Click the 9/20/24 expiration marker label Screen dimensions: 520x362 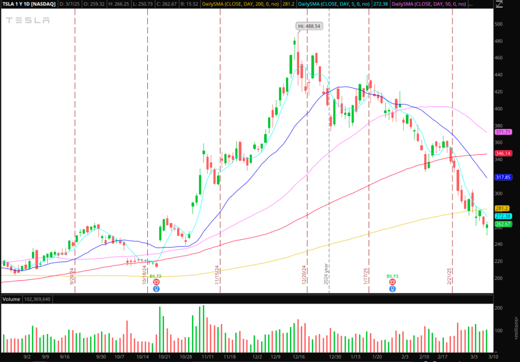tap(72, 276)
